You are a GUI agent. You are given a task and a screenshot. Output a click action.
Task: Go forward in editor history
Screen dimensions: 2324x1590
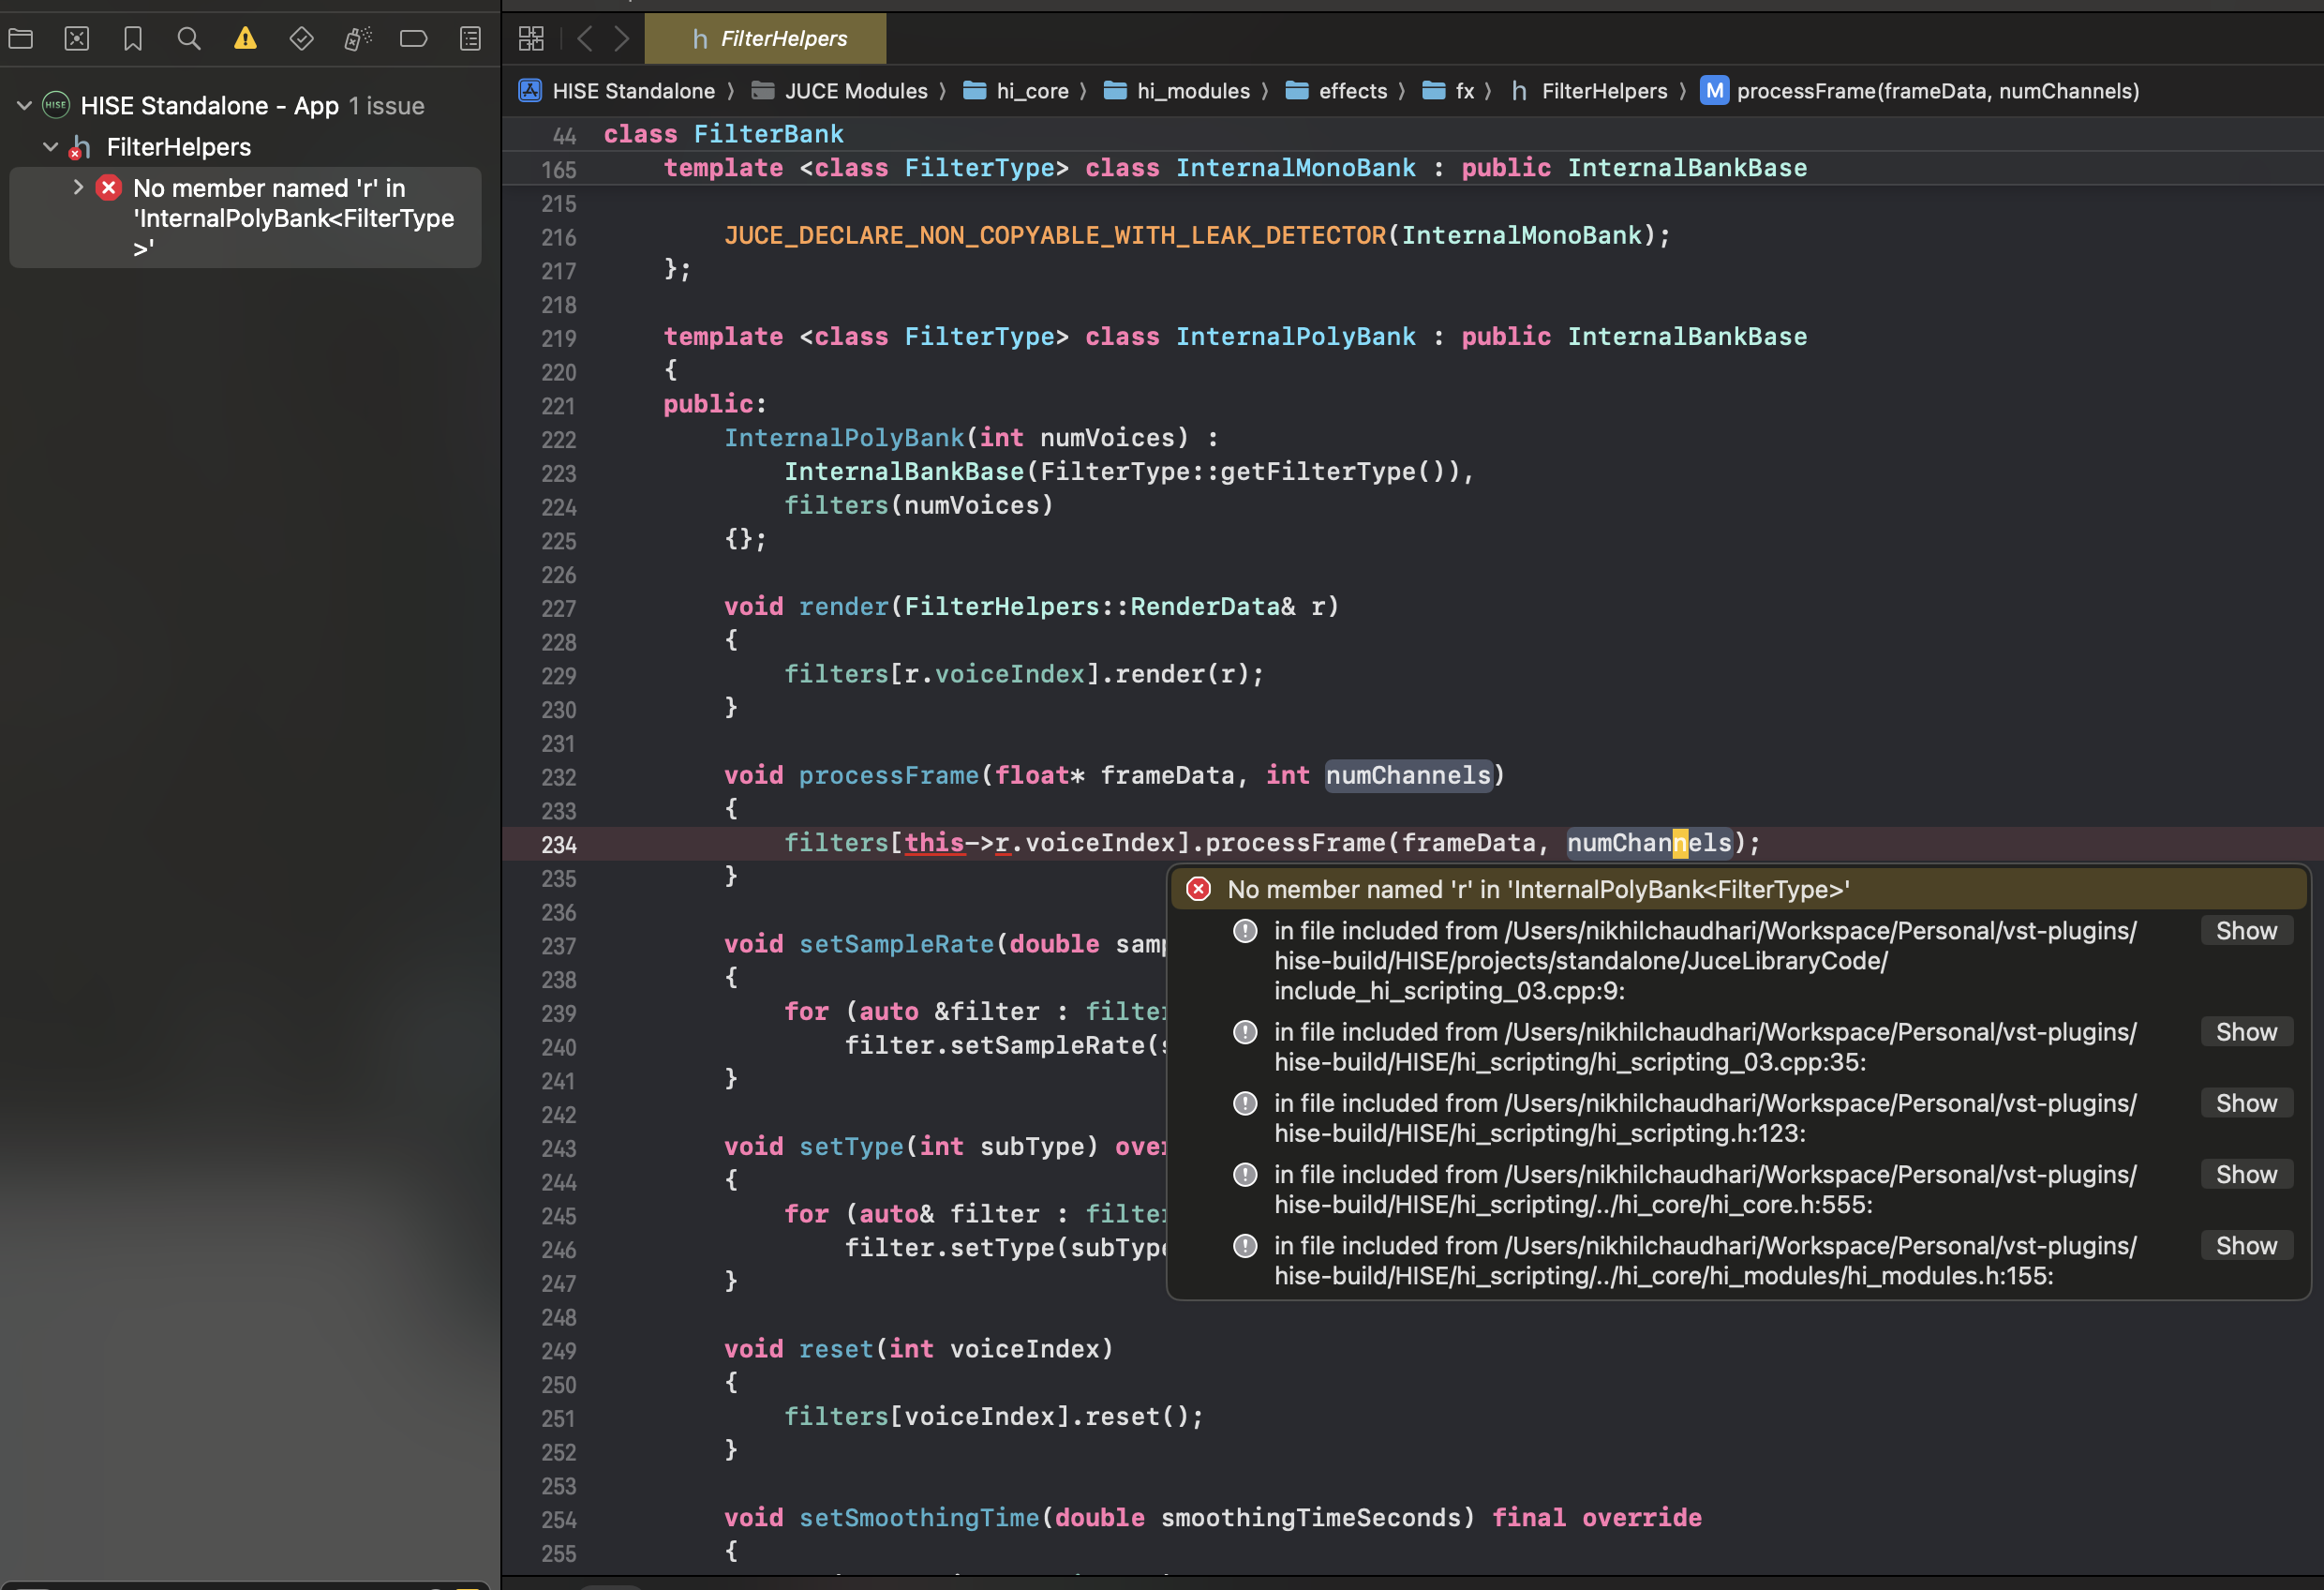(x=622, y=39)
